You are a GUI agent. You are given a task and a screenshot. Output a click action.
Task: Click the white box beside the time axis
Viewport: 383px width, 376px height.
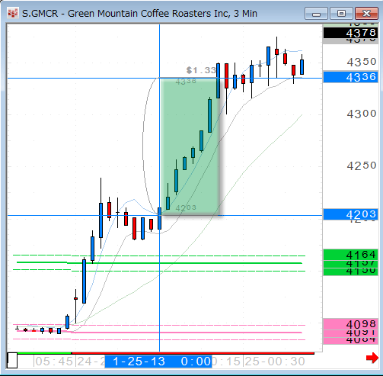click(12, 360)
